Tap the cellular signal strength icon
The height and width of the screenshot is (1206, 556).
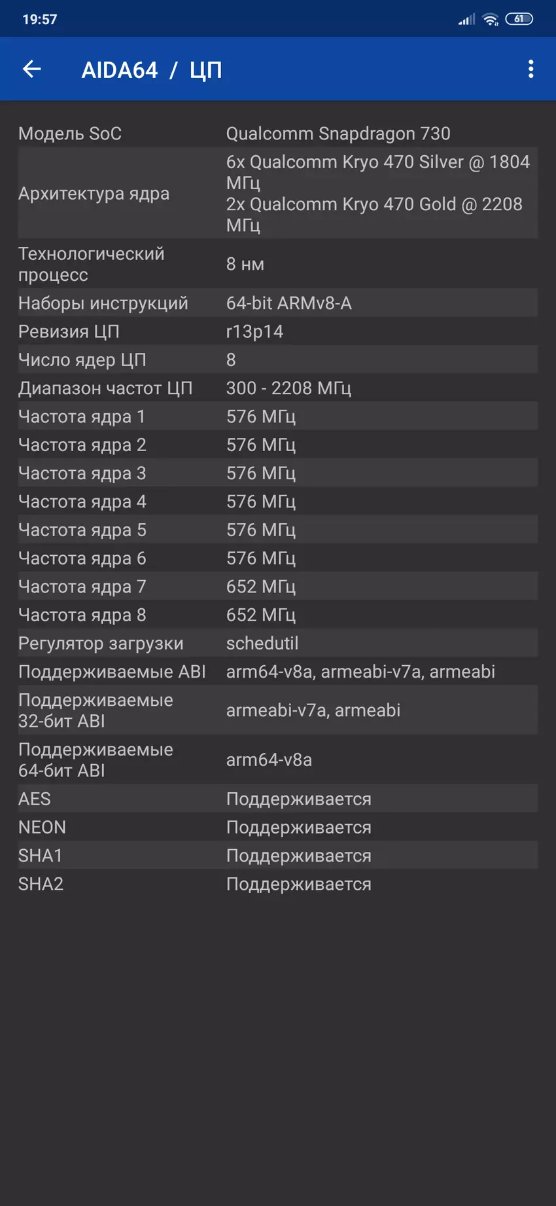point(466,20)
